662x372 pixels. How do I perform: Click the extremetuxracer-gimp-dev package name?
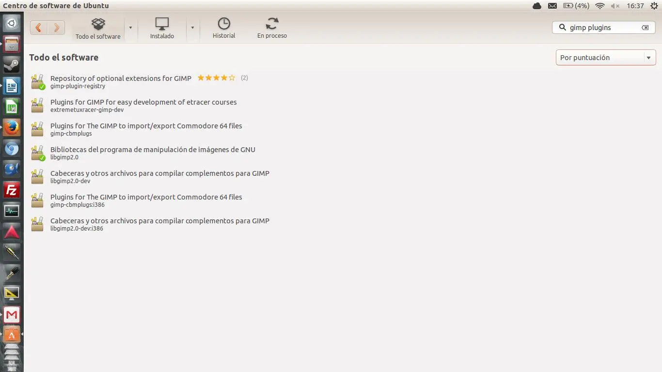(87, 110)
